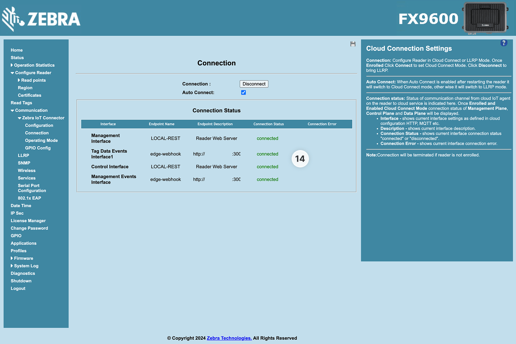Image resolution: width=516 pixels, height=344 pixels.
Task: Click the save floppy disk icon
Action: coord(353,44)
